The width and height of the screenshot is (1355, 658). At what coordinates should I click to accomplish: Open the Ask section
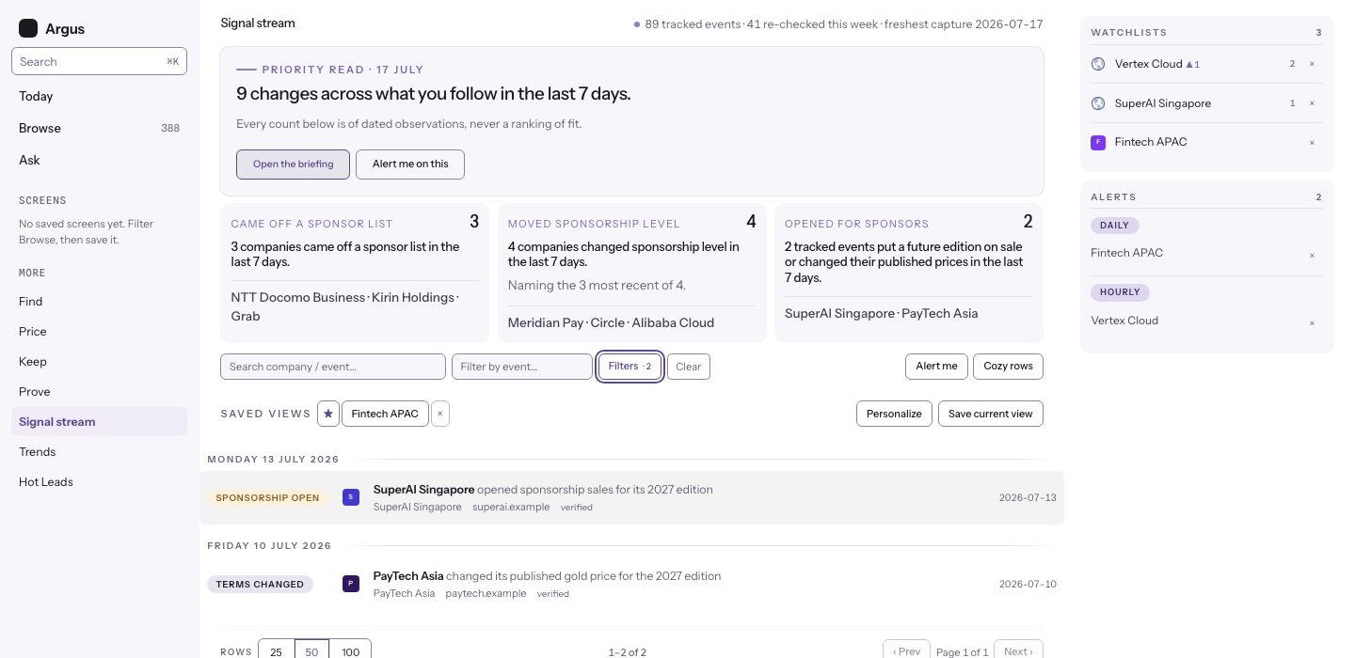pos(99,160)
